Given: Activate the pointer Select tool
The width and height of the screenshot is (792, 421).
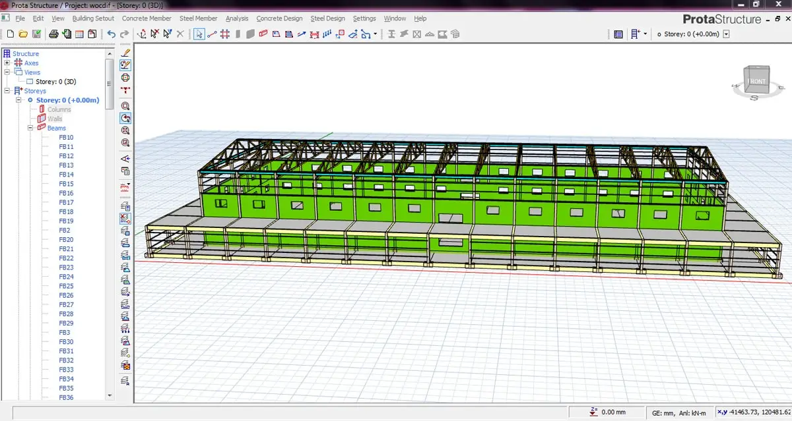Looking at the screenshot, I should [x=199, y=34].
